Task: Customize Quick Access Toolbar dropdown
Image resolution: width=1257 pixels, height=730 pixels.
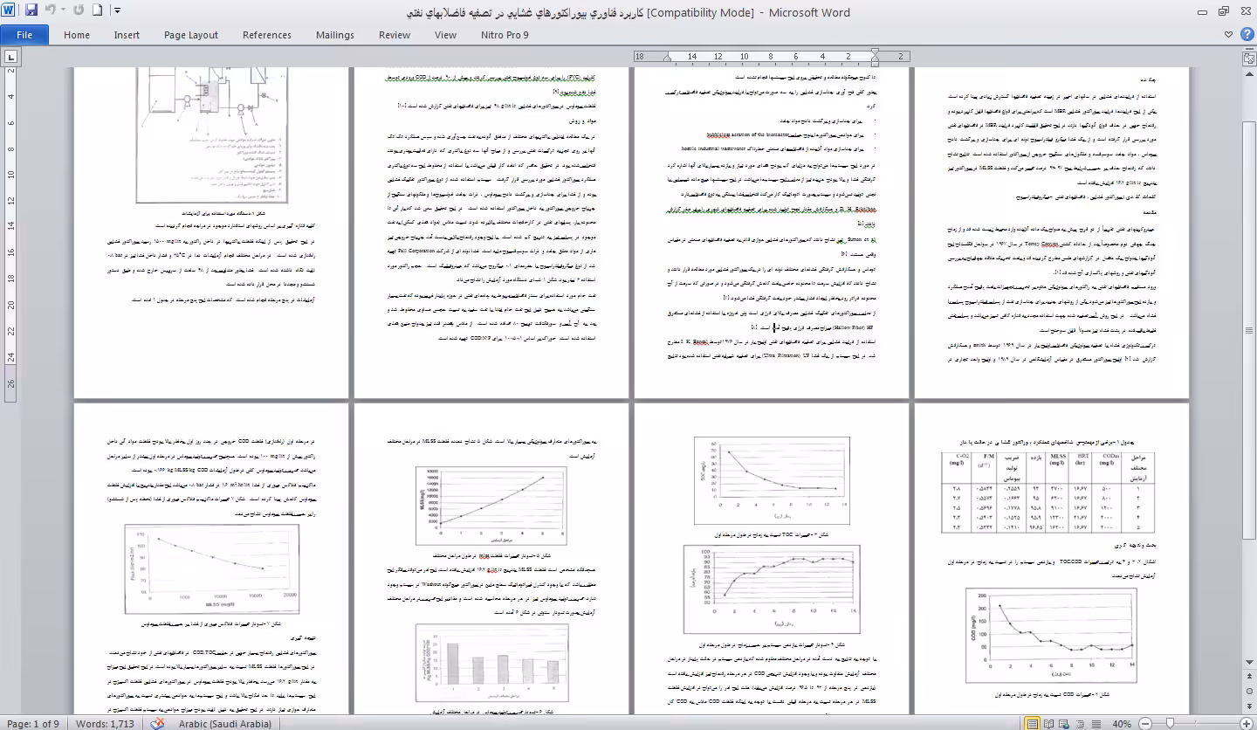Action: [118, 10]
